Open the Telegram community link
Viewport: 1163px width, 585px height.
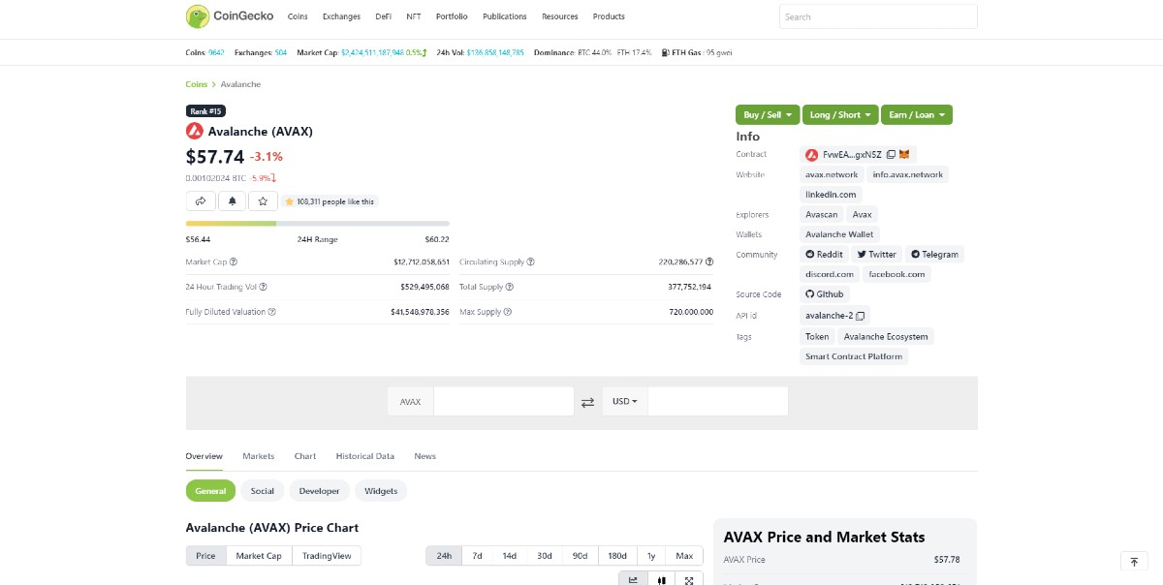pos(934,255)
